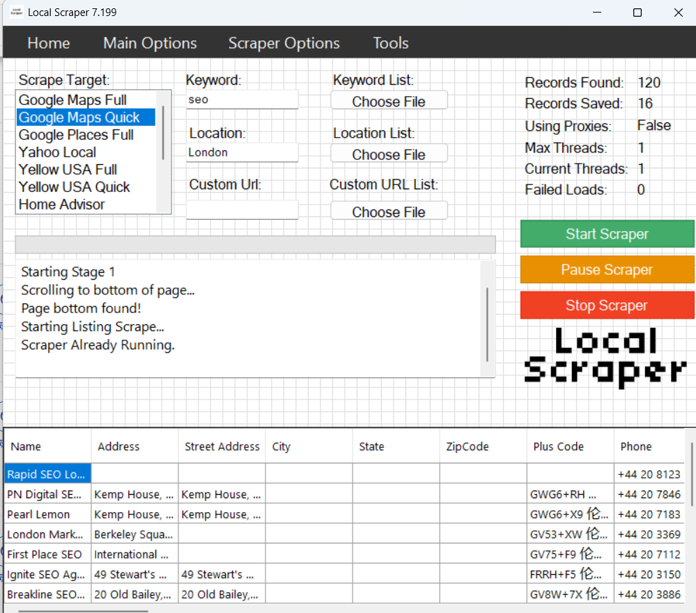The image size is (696, 613).
Task: Click the red Stop Scraper button
Action: (x=607, y=305)
